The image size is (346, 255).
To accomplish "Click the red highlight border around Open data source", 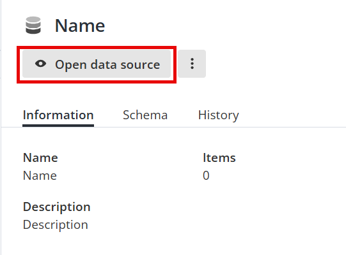I will click(x=97, y=47).
